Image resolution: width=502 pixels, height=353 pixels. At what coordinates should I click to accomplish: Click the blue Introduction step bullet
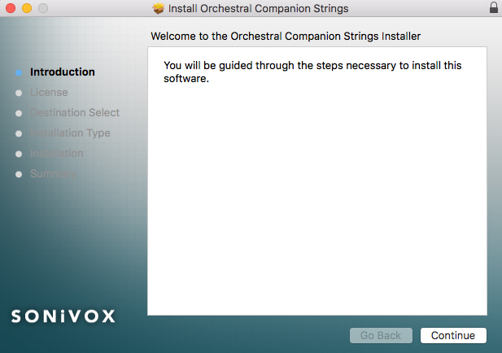19,72
